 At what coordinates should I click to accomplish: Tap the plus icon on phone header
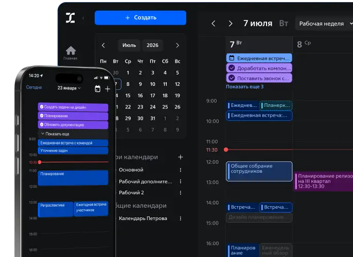[108, 89]
